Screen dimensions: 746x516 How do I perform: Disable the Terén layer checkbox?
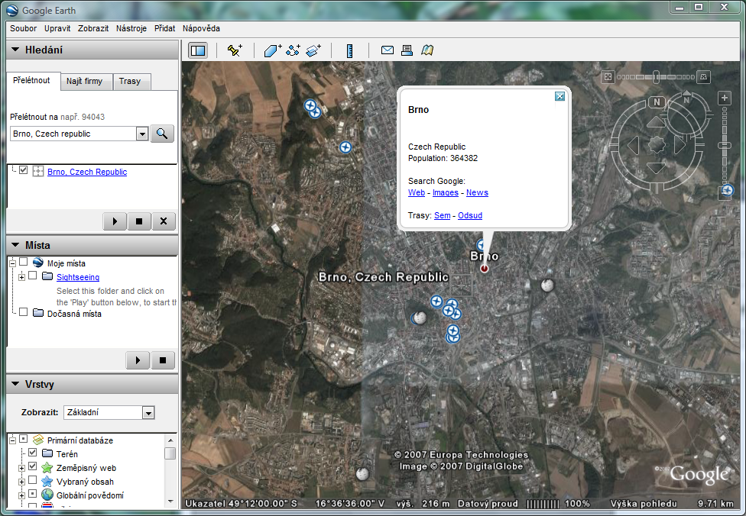tap(32, 453)
